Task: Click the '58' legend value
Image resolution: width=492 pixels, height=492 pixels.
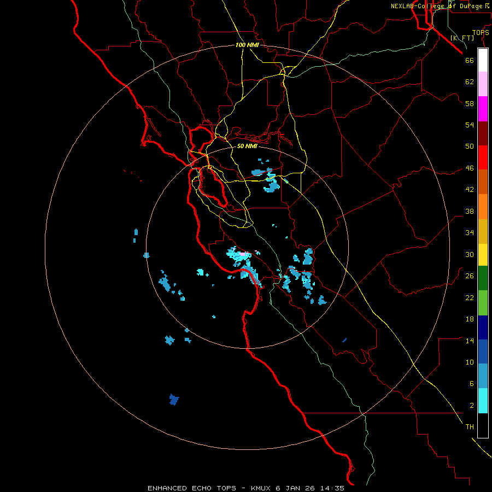Action: 470,103
